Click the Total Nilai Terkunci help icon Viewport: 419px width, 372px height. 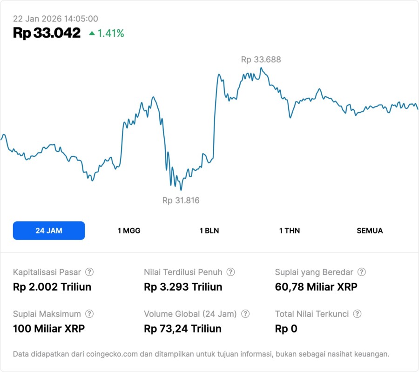pyautogui.click(x=357, y=314)
